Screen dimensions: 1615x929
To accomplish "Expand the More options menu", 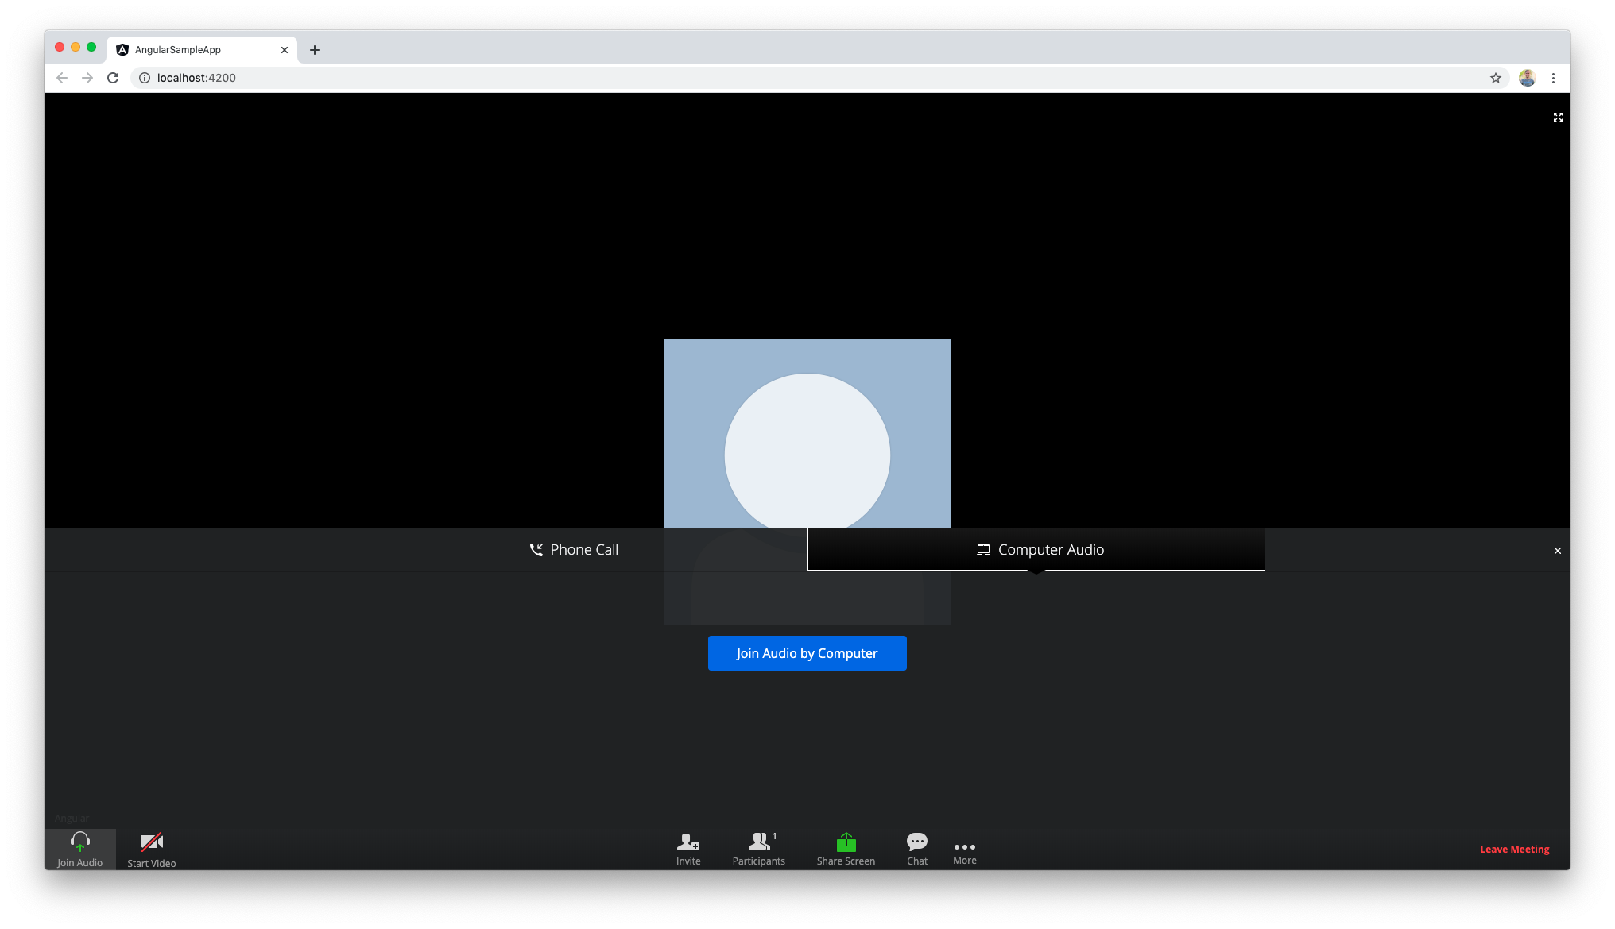I will 964,848.
